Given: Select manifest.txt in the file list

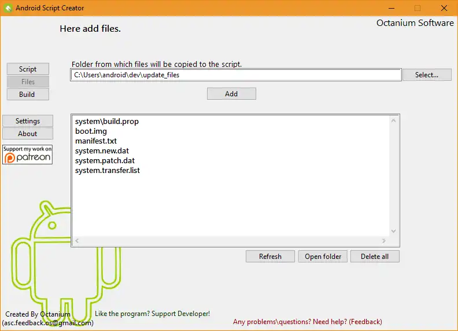Looking at the screenshot, I should point(96,141).
